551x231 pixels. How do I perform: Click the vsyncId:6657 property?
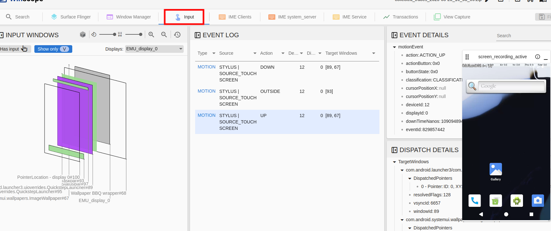427,203
